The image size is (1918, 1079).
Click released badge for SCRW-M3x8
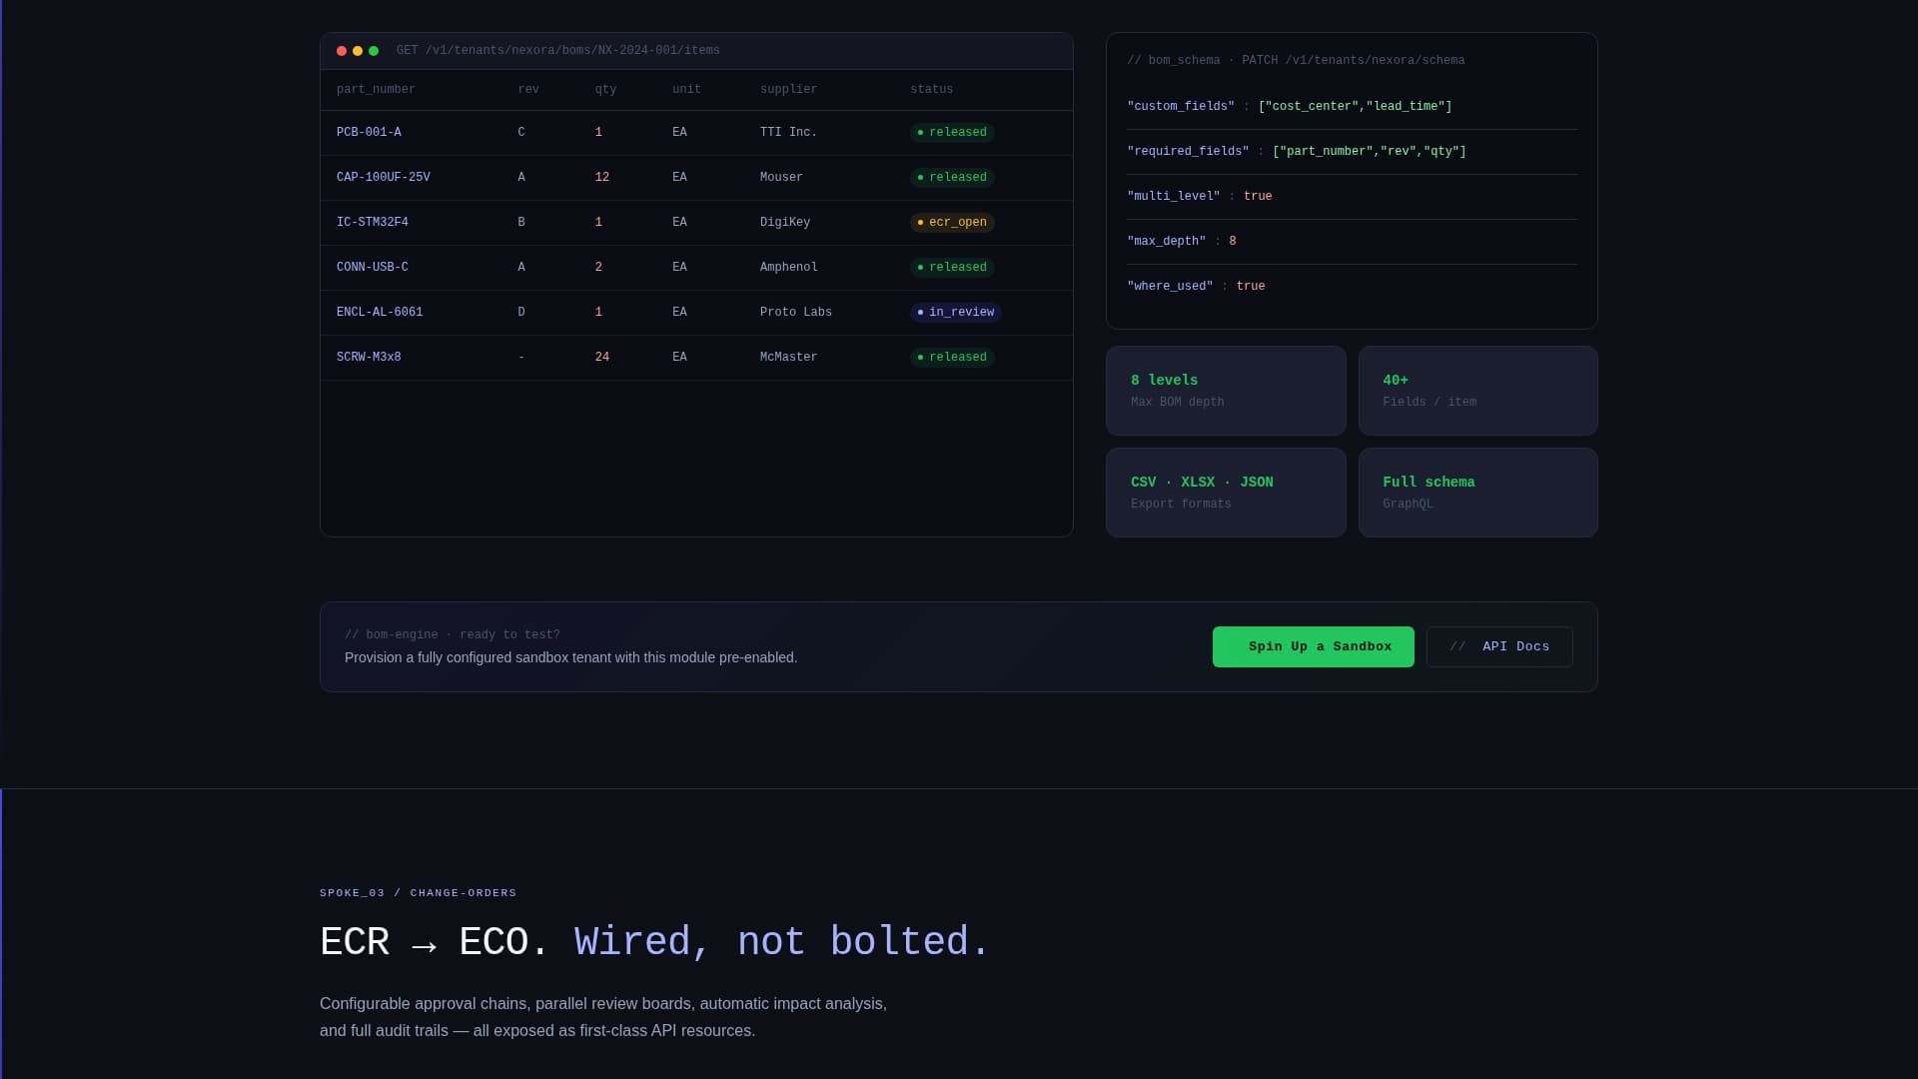(952, 358)
